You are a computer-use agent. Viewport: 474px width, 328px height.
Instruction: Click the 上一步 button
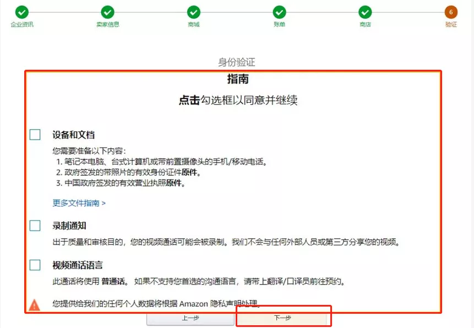pyautogui.click(x=190, y=318)
